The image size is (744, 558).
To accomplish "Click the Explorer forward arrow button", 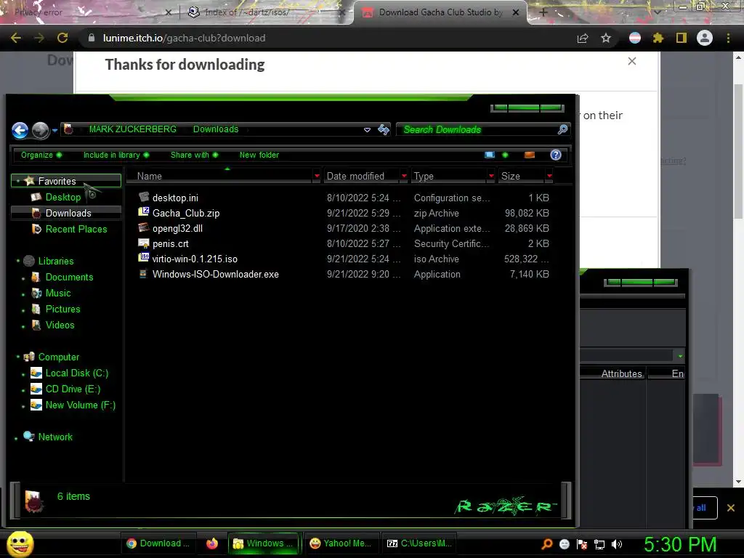I will [x=41, y=130].
